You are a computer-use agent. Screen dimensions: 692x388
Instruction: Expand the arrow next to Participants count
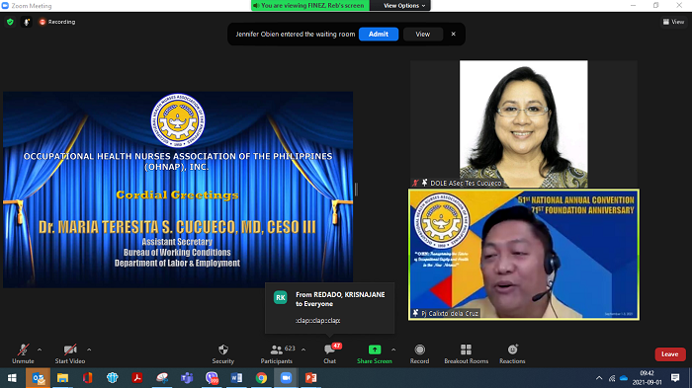(x=303, y=349)
